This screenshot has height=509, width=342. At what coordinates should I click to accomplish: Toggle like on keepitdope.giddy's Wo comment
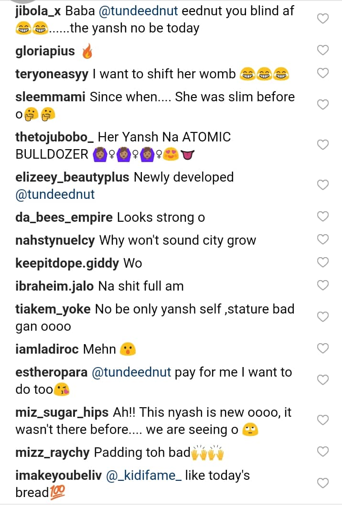point(323,262)
